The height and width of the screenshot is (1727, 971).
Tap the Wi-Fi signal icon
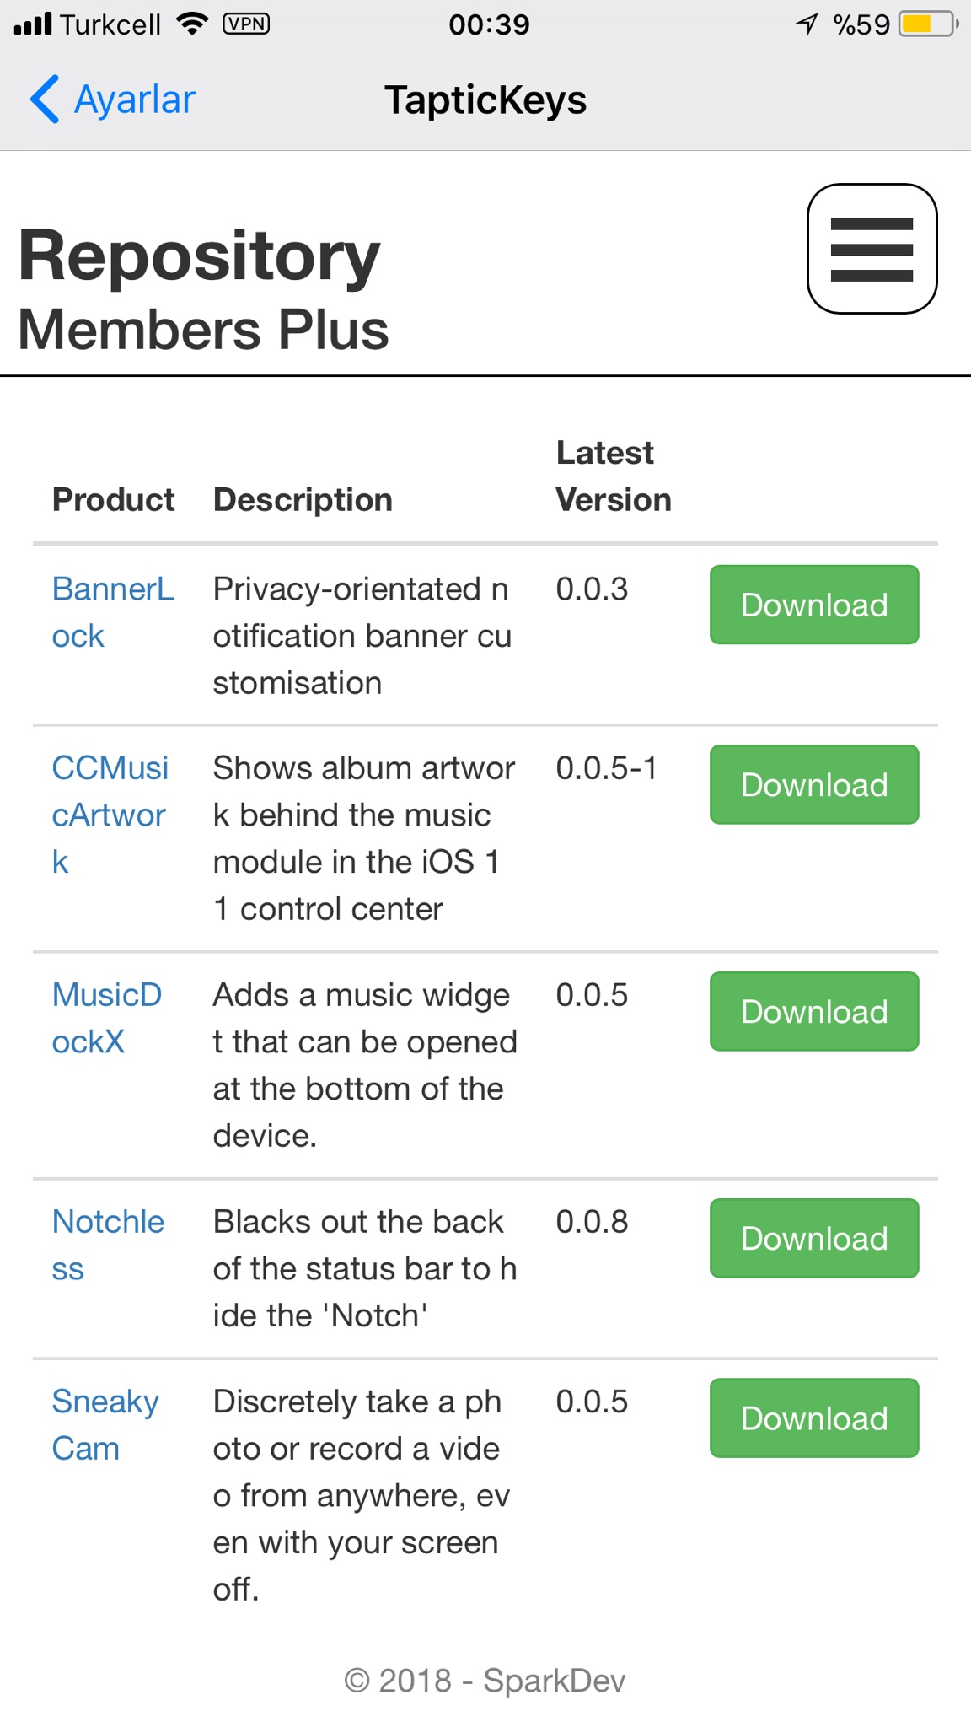pos(193,24)
